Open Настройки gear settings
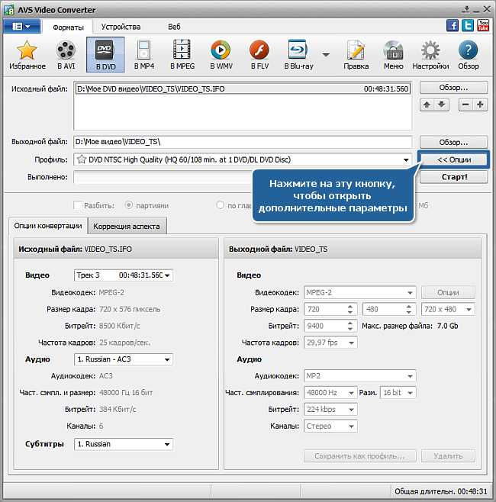This screenshot has width=496, height=502. tap(430, 54)
